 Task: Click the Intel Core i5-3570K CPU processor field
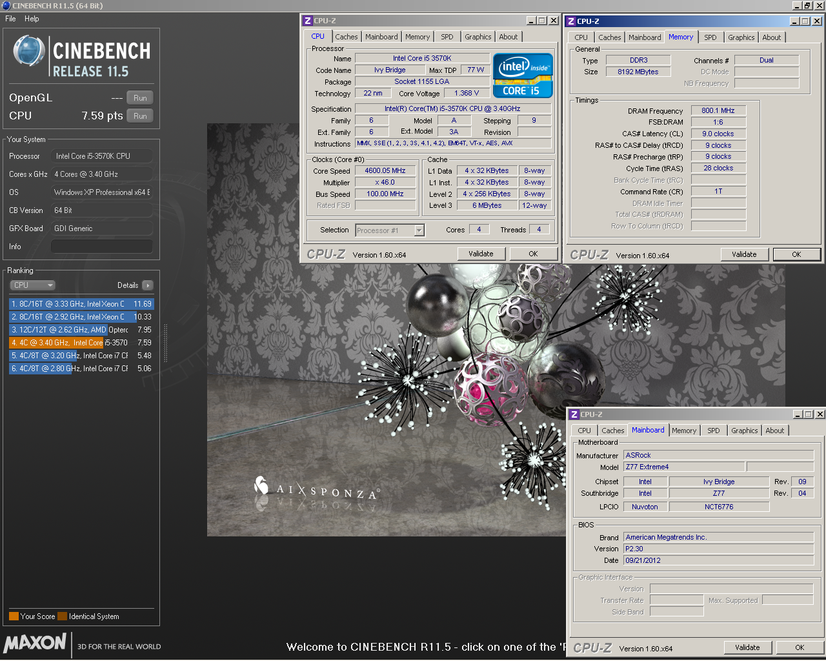click(x=102, y=156)
